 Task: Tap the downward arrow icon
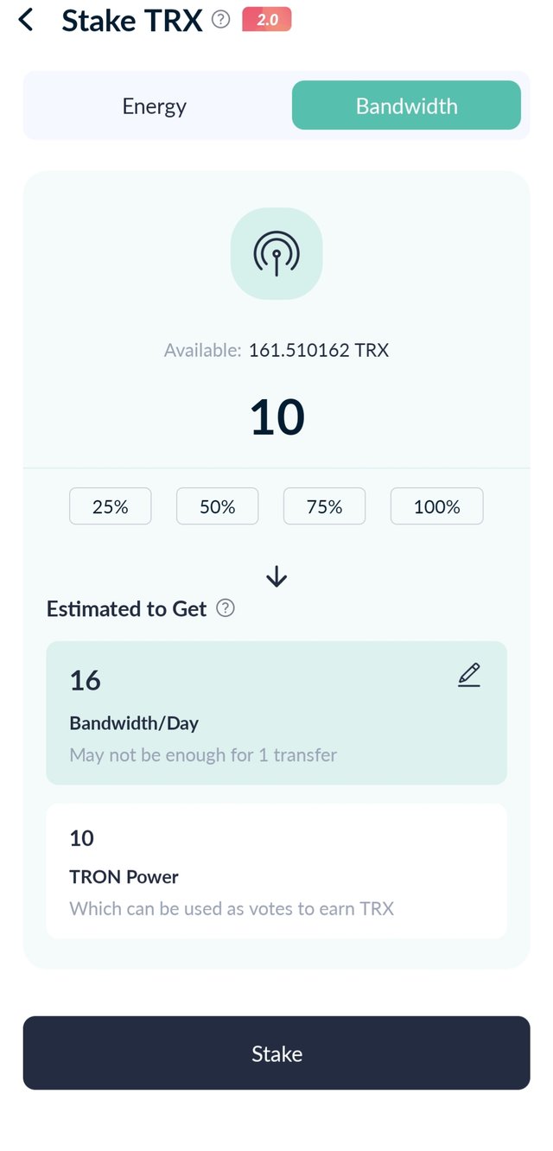click(x=276, y=576)
